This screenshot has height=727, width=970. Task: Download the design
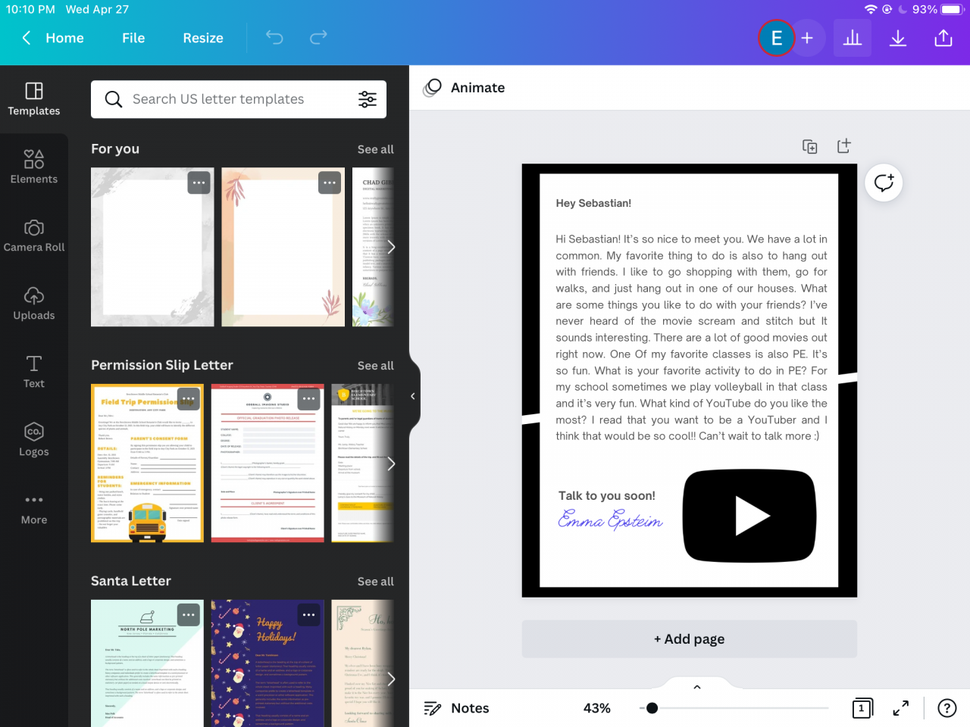(898, 38)
